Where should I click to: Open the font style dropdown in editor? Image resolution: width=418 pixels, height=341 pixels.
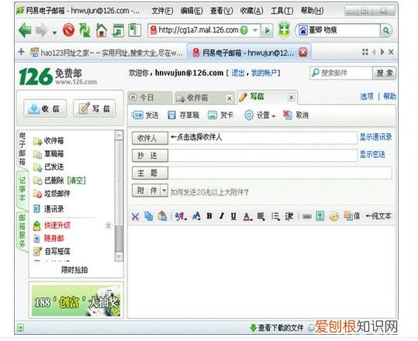[181, 216]
